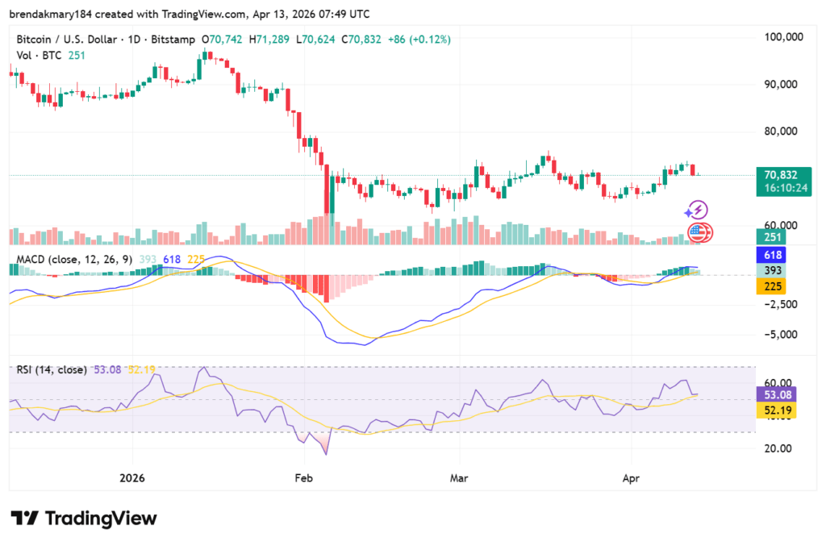Screen dimensions: 826x546
Task: Click the 251 volume value badge
Action: [x=771, y=237]
